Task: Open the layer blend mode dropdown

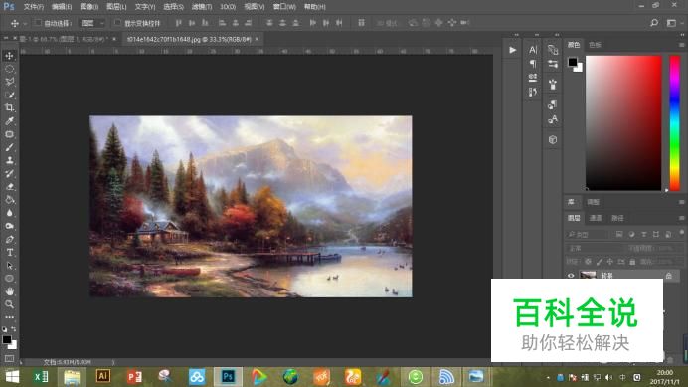Action: click(595, 248)
